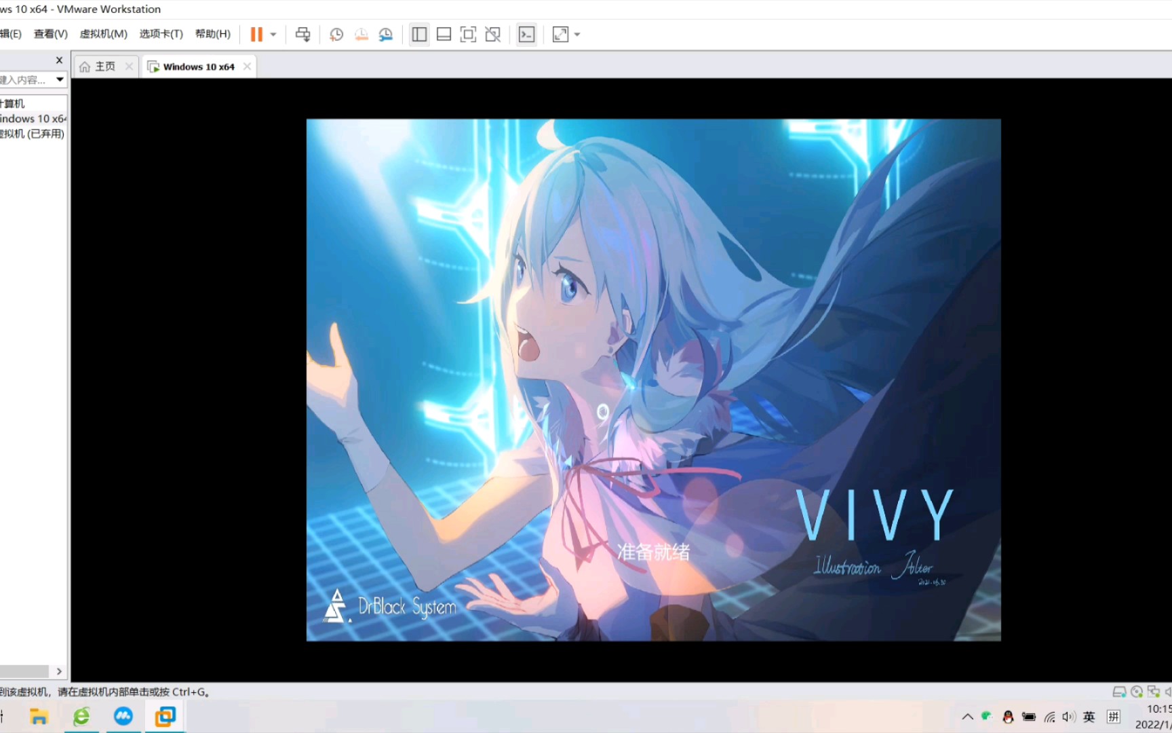
Task: Click the battery tray icon
Action: click(x=1029, y=717)
